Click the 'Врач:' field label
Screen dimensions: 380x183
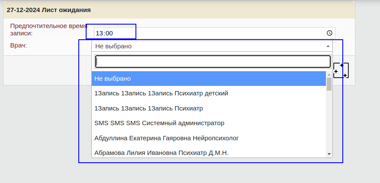coord(19,45)
